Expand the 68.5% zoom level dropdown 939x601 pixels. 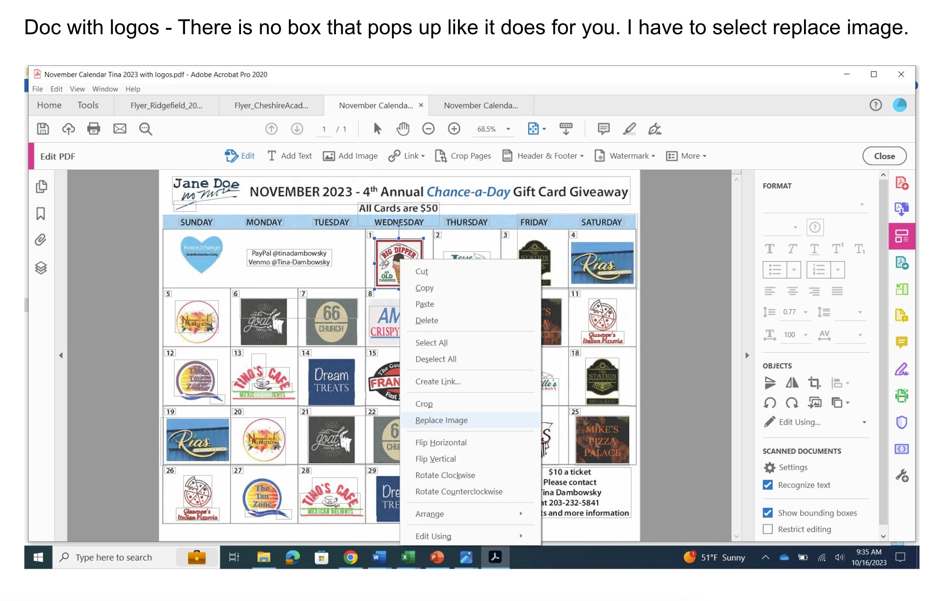tap(508, 129)
